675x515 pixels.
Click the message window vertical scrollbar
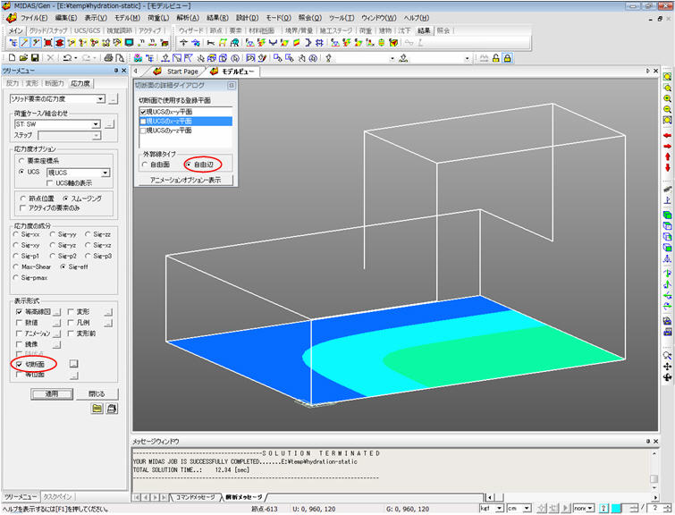pyautogui.click(x=654, y=470)
